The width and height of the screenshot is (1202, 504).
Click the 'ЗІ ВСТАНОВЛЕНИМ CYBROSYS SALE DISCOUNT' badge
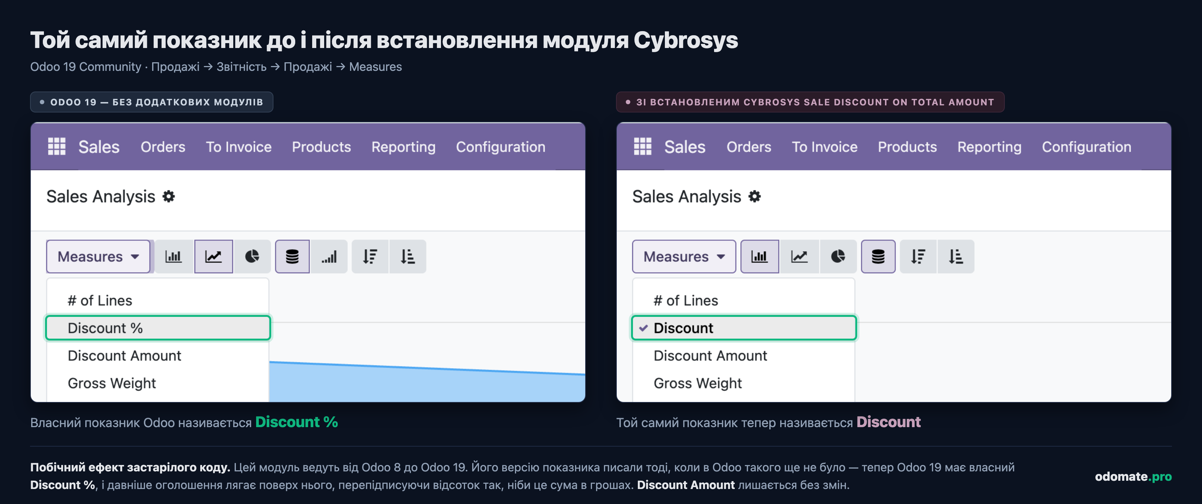(x=810, y=102)
